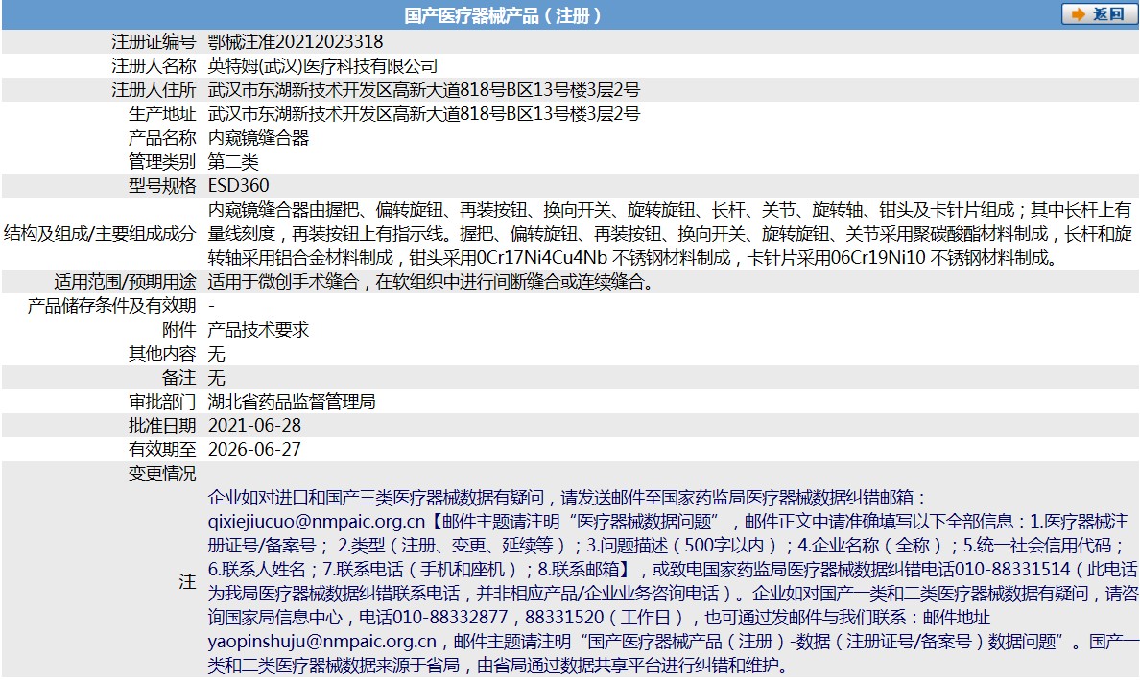The height and width of the screenshot is (680, 1140).
Task: Click the 返回 back button
Action: coord(1098,14)
